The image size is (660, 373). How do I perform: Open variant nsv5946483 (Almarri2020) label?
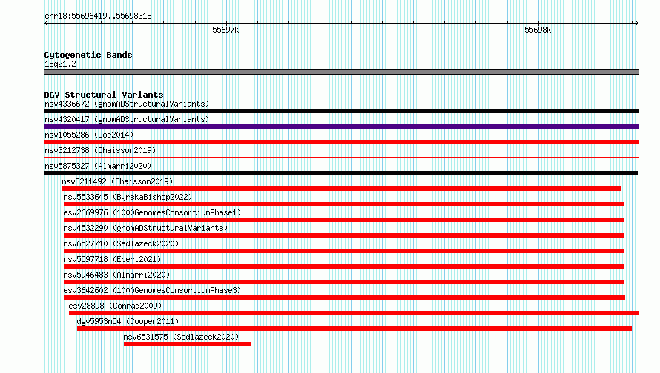(x=116, y=275)
